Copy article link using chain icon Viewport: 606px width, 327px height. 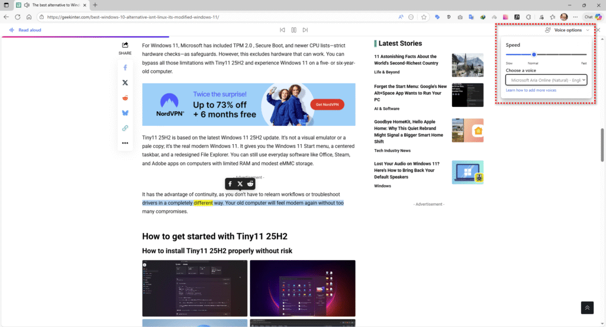coord(125,128)
